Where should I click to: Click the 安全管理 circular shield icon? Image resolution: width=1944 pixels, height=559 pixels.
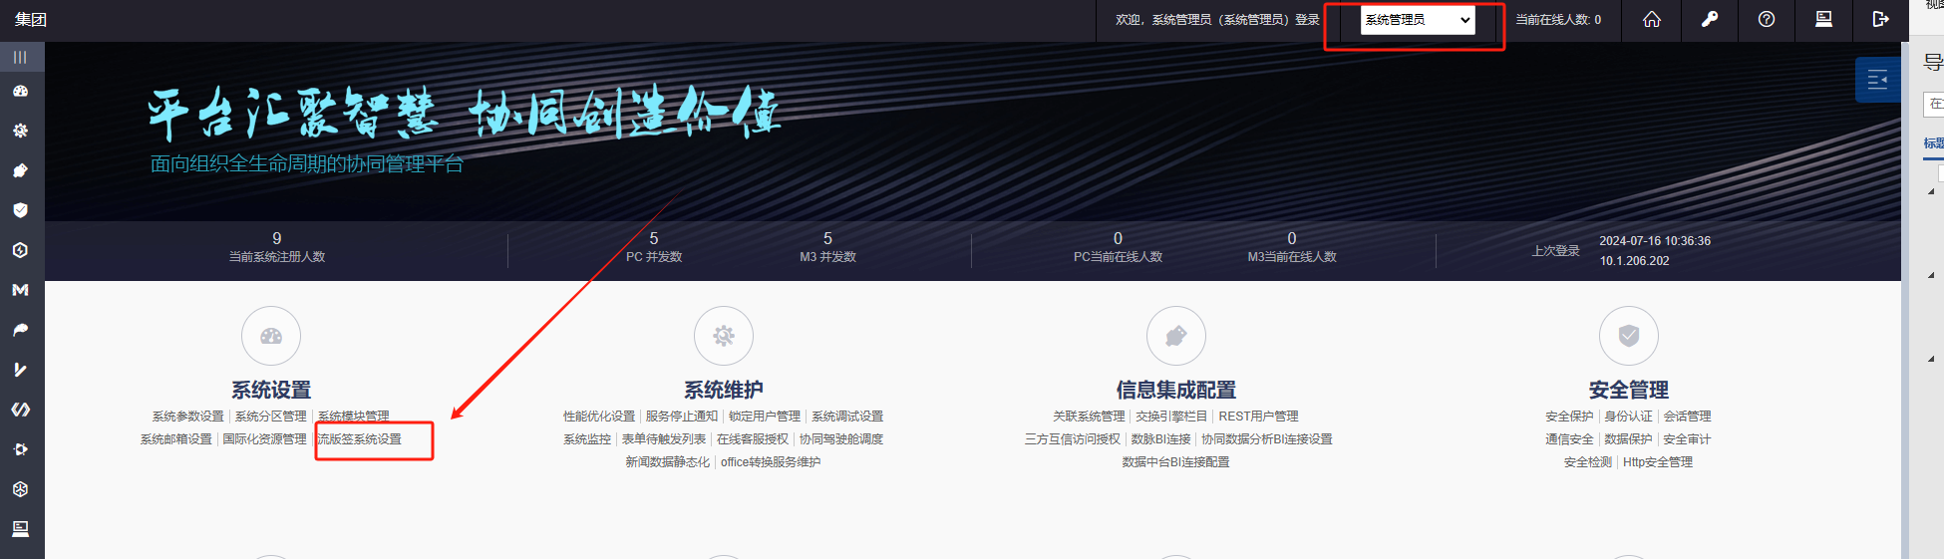pos(1629,336)
